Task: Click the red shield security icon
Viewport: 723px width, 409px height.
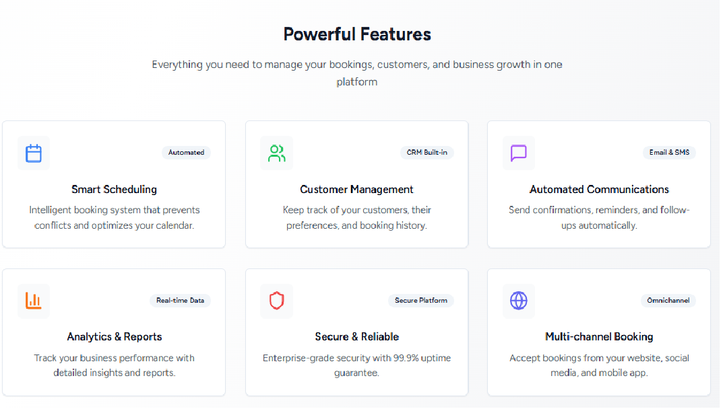Action: coord(276,301)
